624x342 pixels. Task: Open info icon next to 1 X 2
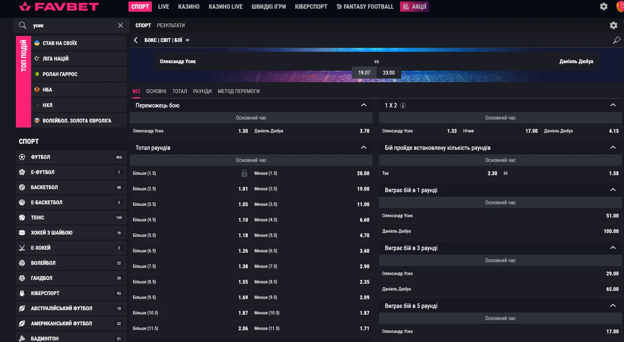click(403, 106)
